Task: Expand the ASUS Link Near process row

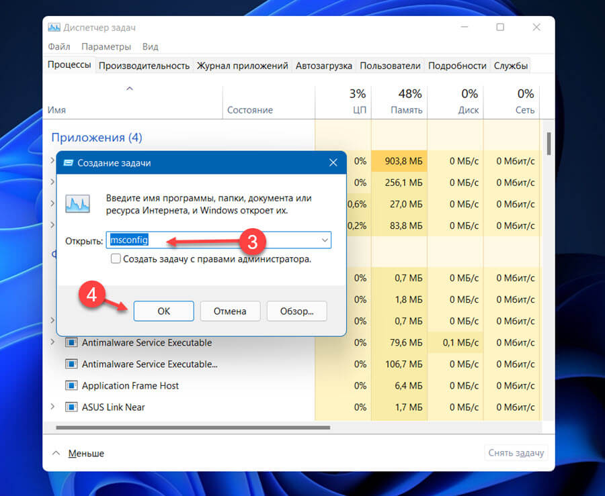Action: tap(53, 407)
